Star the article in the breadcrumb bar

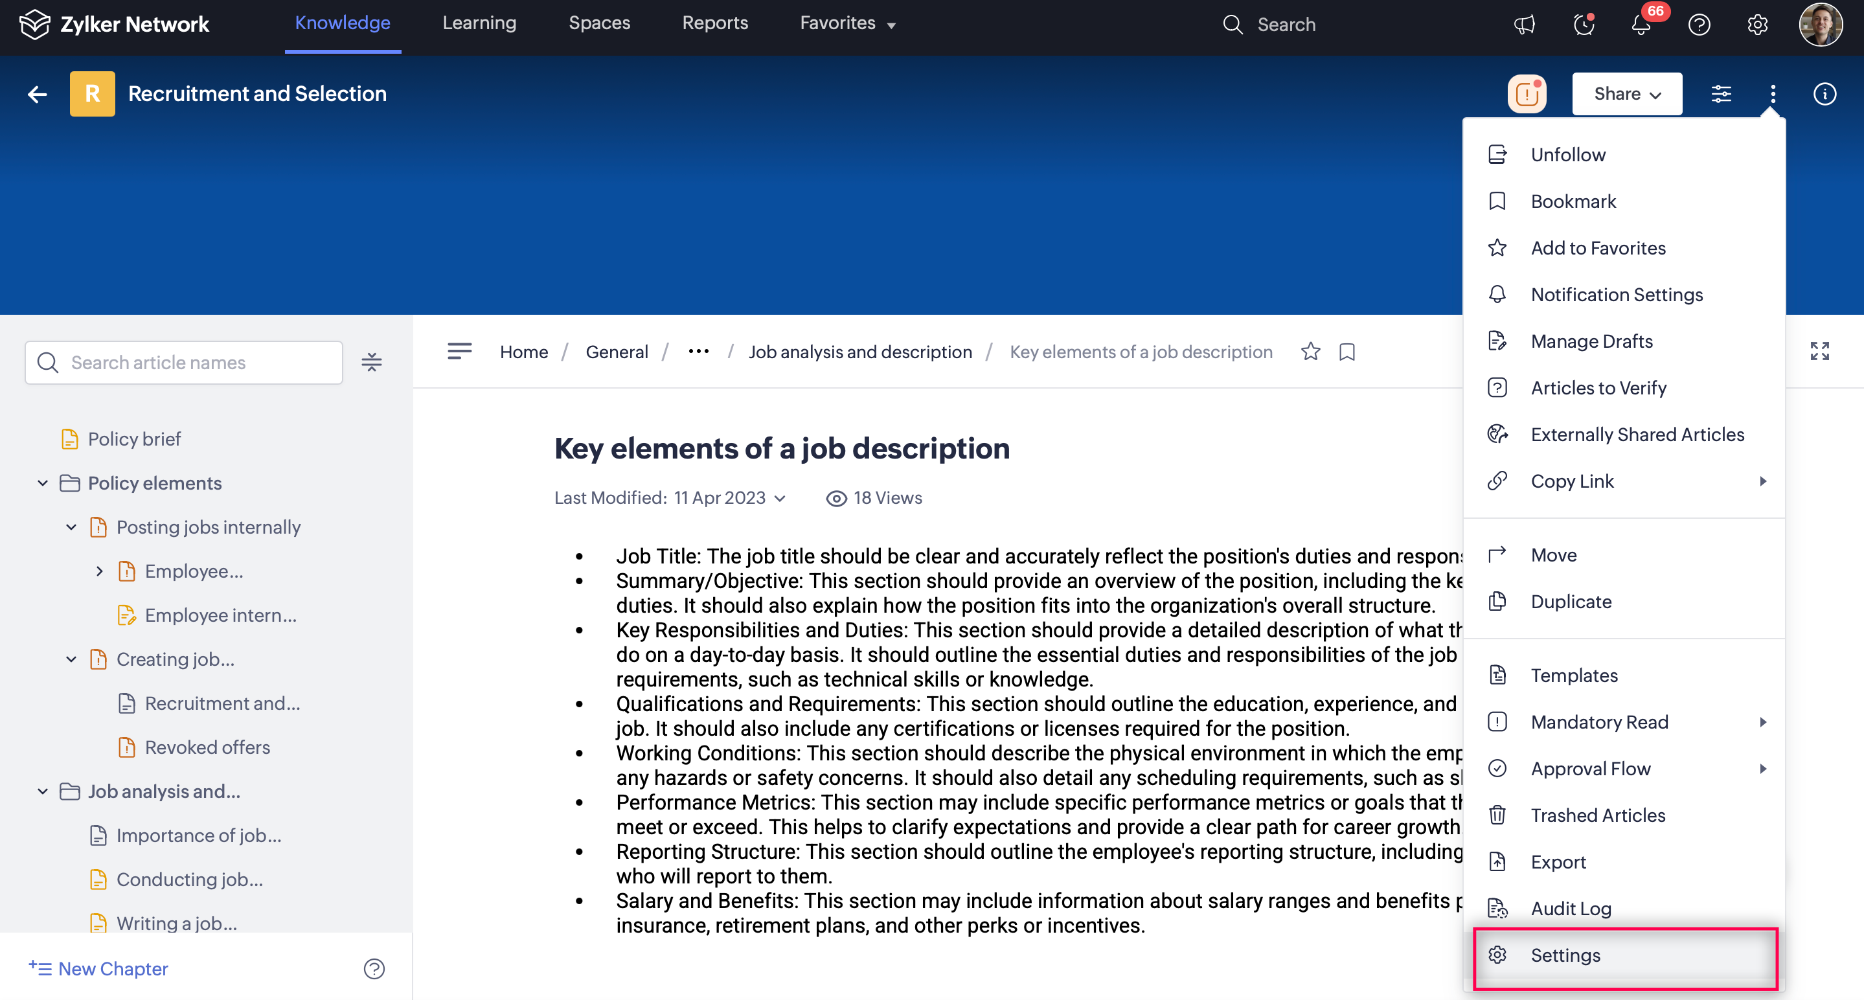coord(1310,352)
